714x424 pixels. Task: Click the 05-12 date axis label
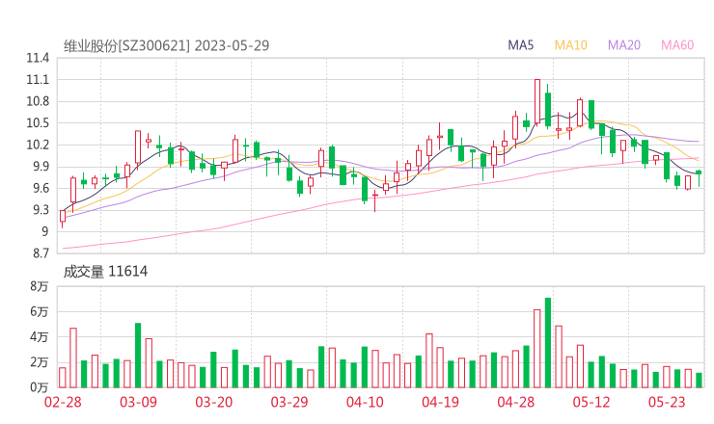[x=591, y=402]
